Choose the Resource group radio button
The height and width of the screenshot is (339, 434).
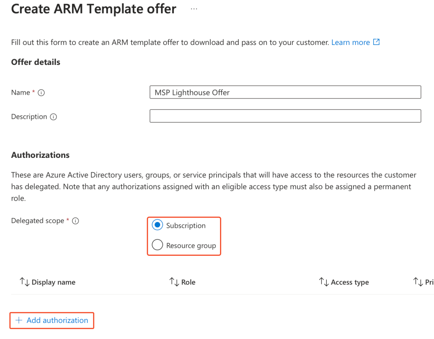[x=157, y=245]
